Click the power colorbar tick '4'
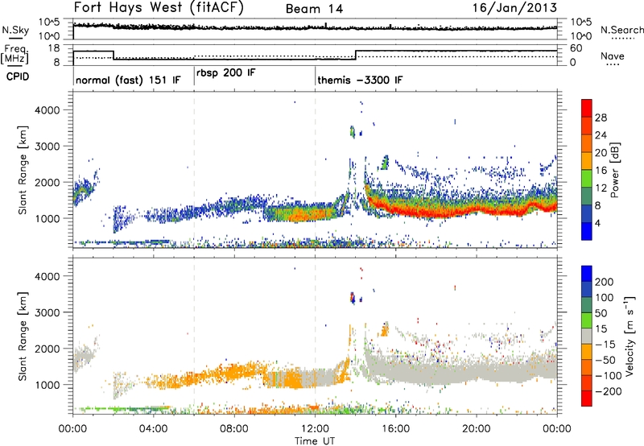Viewport: 644px width, 446px height. click(598, 223)
